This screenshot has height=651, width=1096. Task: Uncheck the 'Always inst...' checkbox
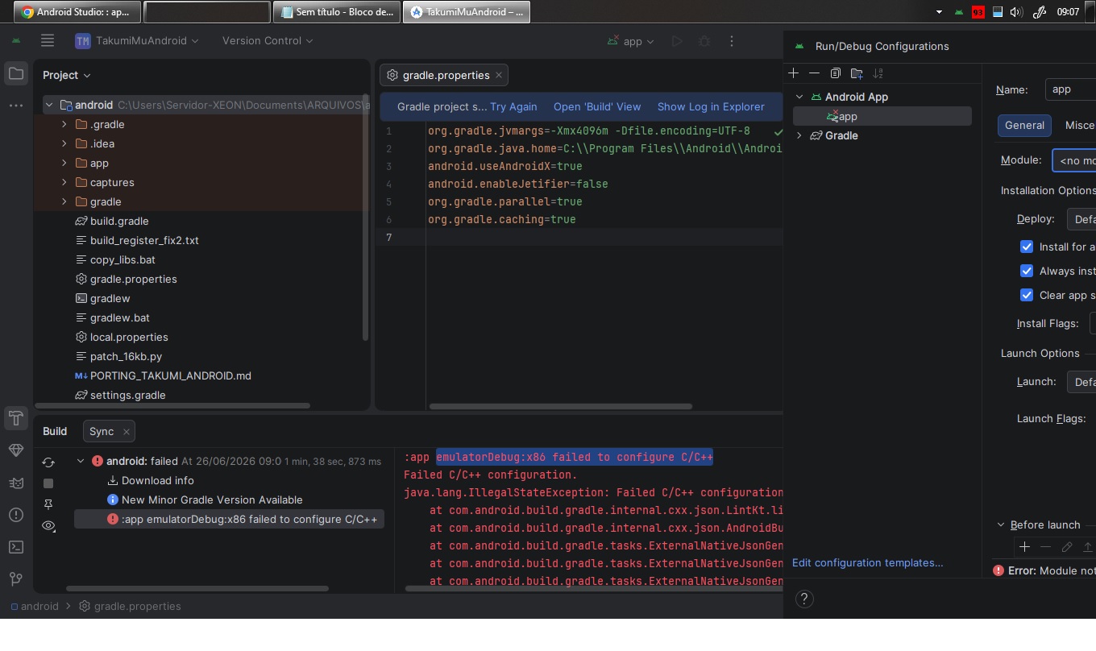tap(1027, 271)
